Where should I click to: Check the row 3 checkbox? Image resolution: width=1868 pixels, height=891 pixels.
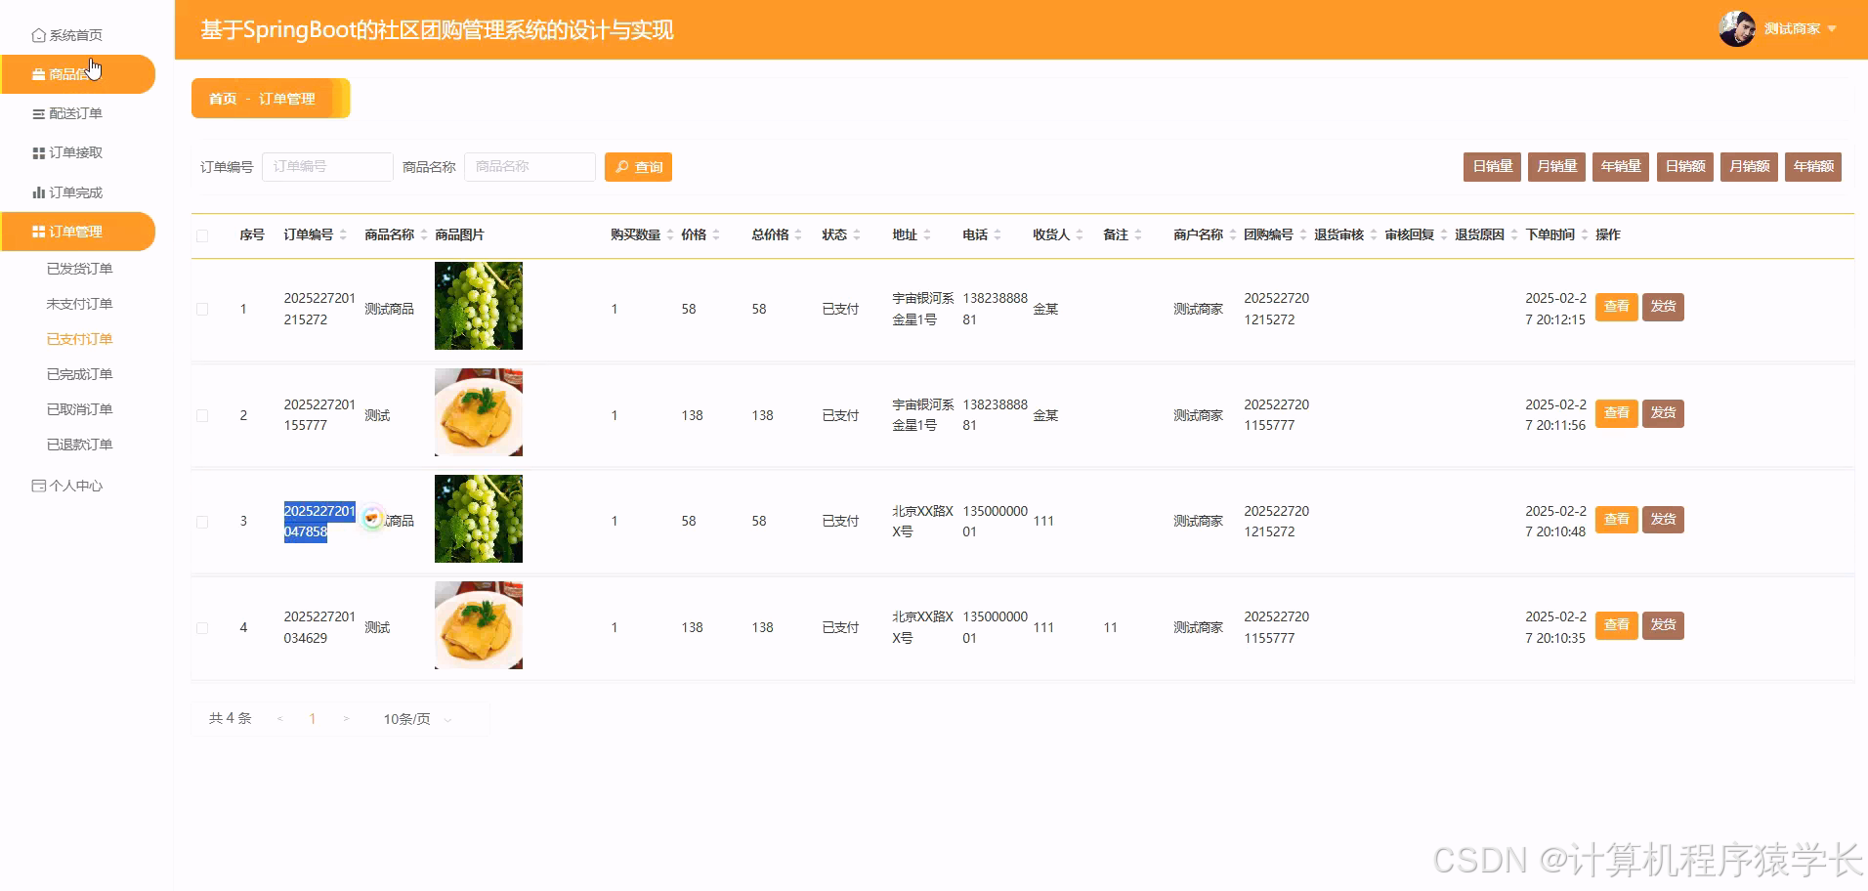(x=202, y=522)
